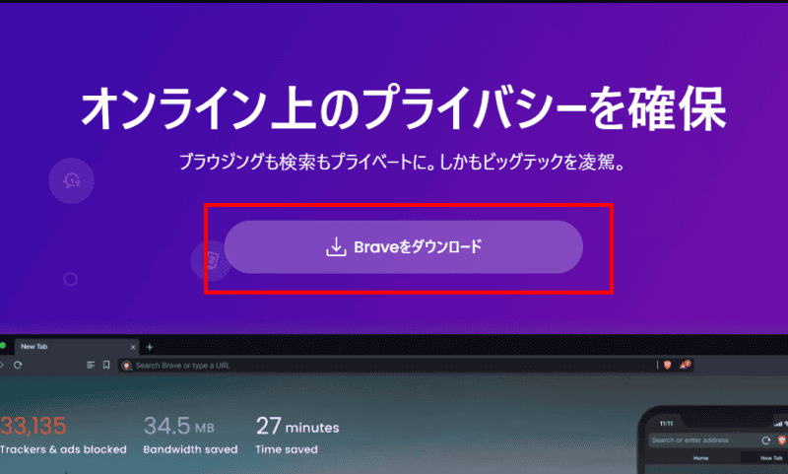Open the sidebar panel icon beside bookmark
This screenshot has height=474, width=788.
(x=91, y=365)
